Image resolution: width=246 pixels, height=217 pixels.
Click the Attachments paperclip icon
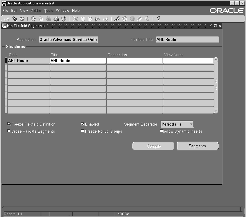tap(139, 19)
